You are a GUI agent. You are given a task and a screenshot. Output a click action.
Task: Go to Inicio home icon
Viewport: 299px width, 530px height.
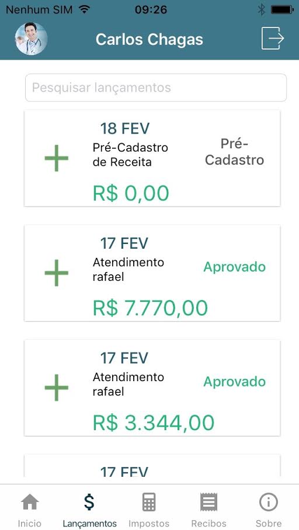click(x=30, y=502)
